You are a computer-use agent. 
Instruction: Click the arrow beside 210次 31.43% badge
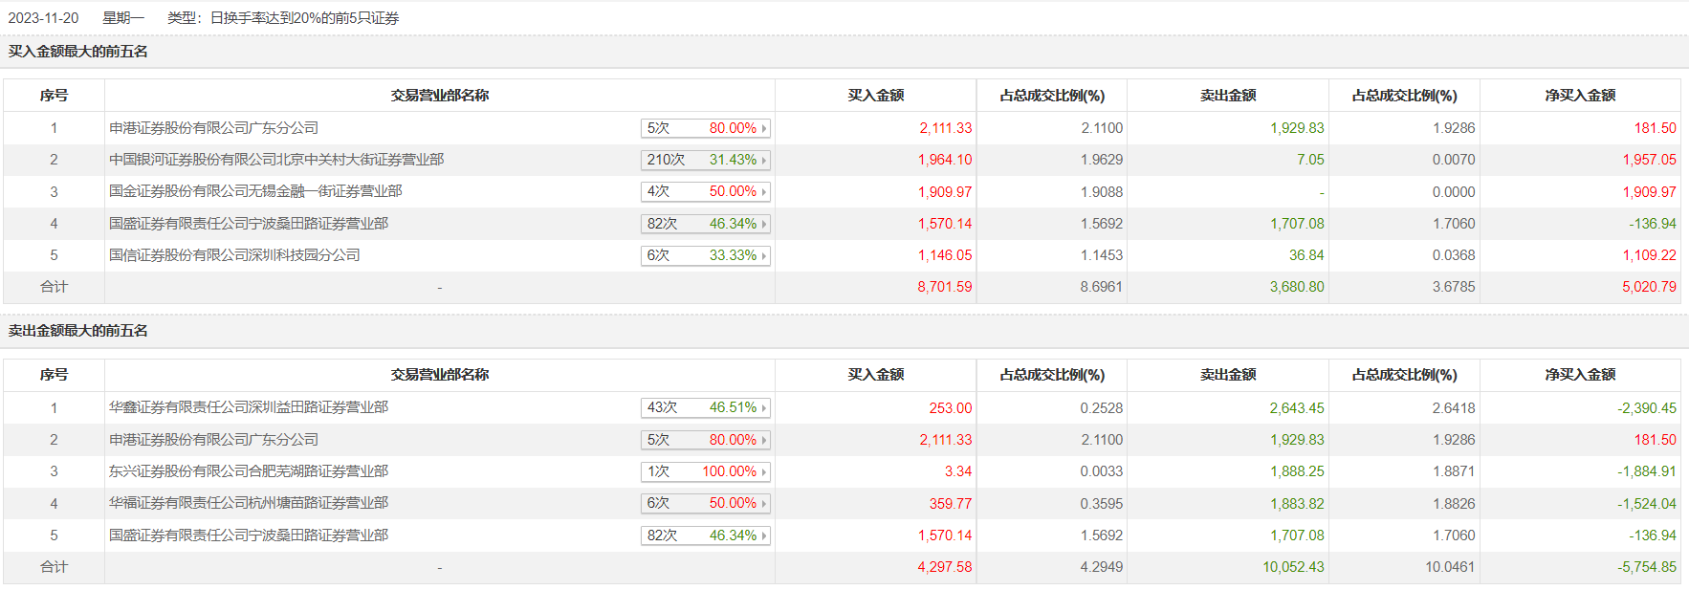click(x=764, y=160)
